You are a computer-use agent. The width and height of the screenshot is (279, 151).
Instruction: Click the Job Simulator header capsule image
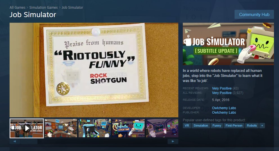(x=228, y=44)
